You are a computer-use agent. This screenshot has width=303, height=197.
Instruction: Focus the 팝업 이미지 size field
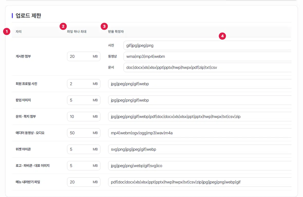(84, 100)
